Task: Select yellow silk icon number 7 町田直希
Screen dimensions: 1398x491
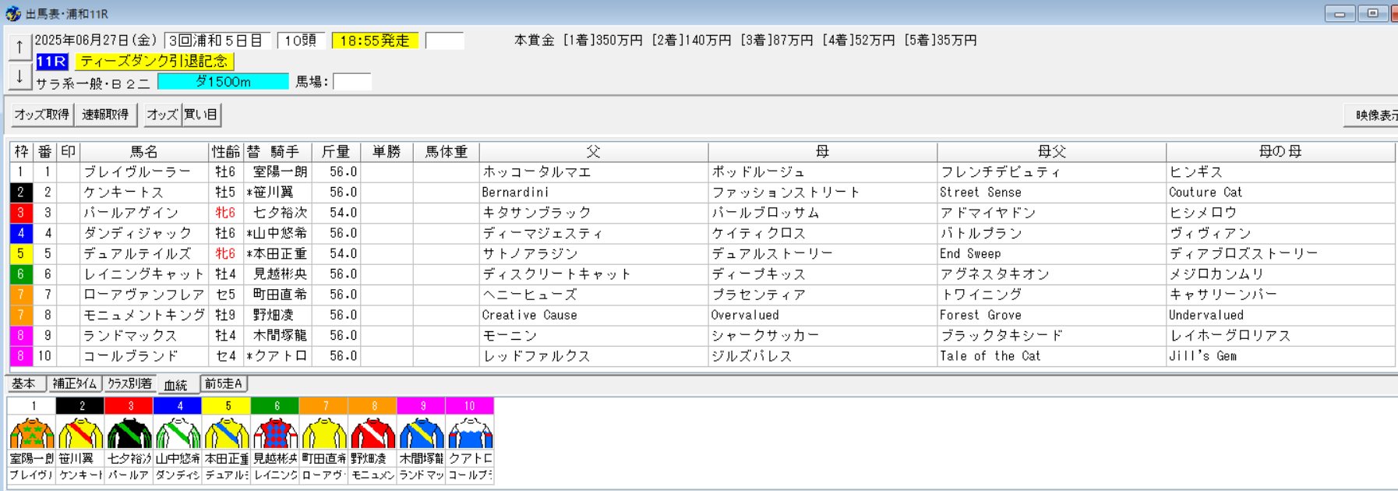Action: [x=324, y=433]
